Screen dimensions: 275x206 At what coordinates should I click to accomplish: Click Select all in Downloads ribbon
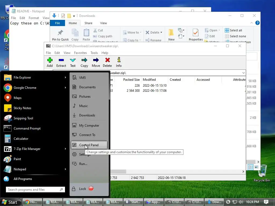click(x=233, y=30)
